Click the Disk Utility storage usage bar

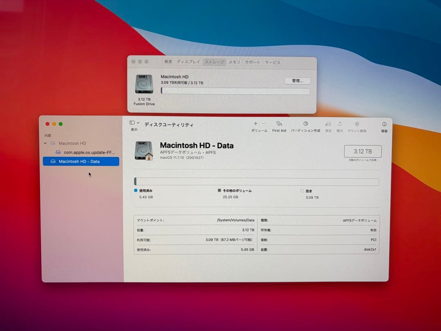256,182
